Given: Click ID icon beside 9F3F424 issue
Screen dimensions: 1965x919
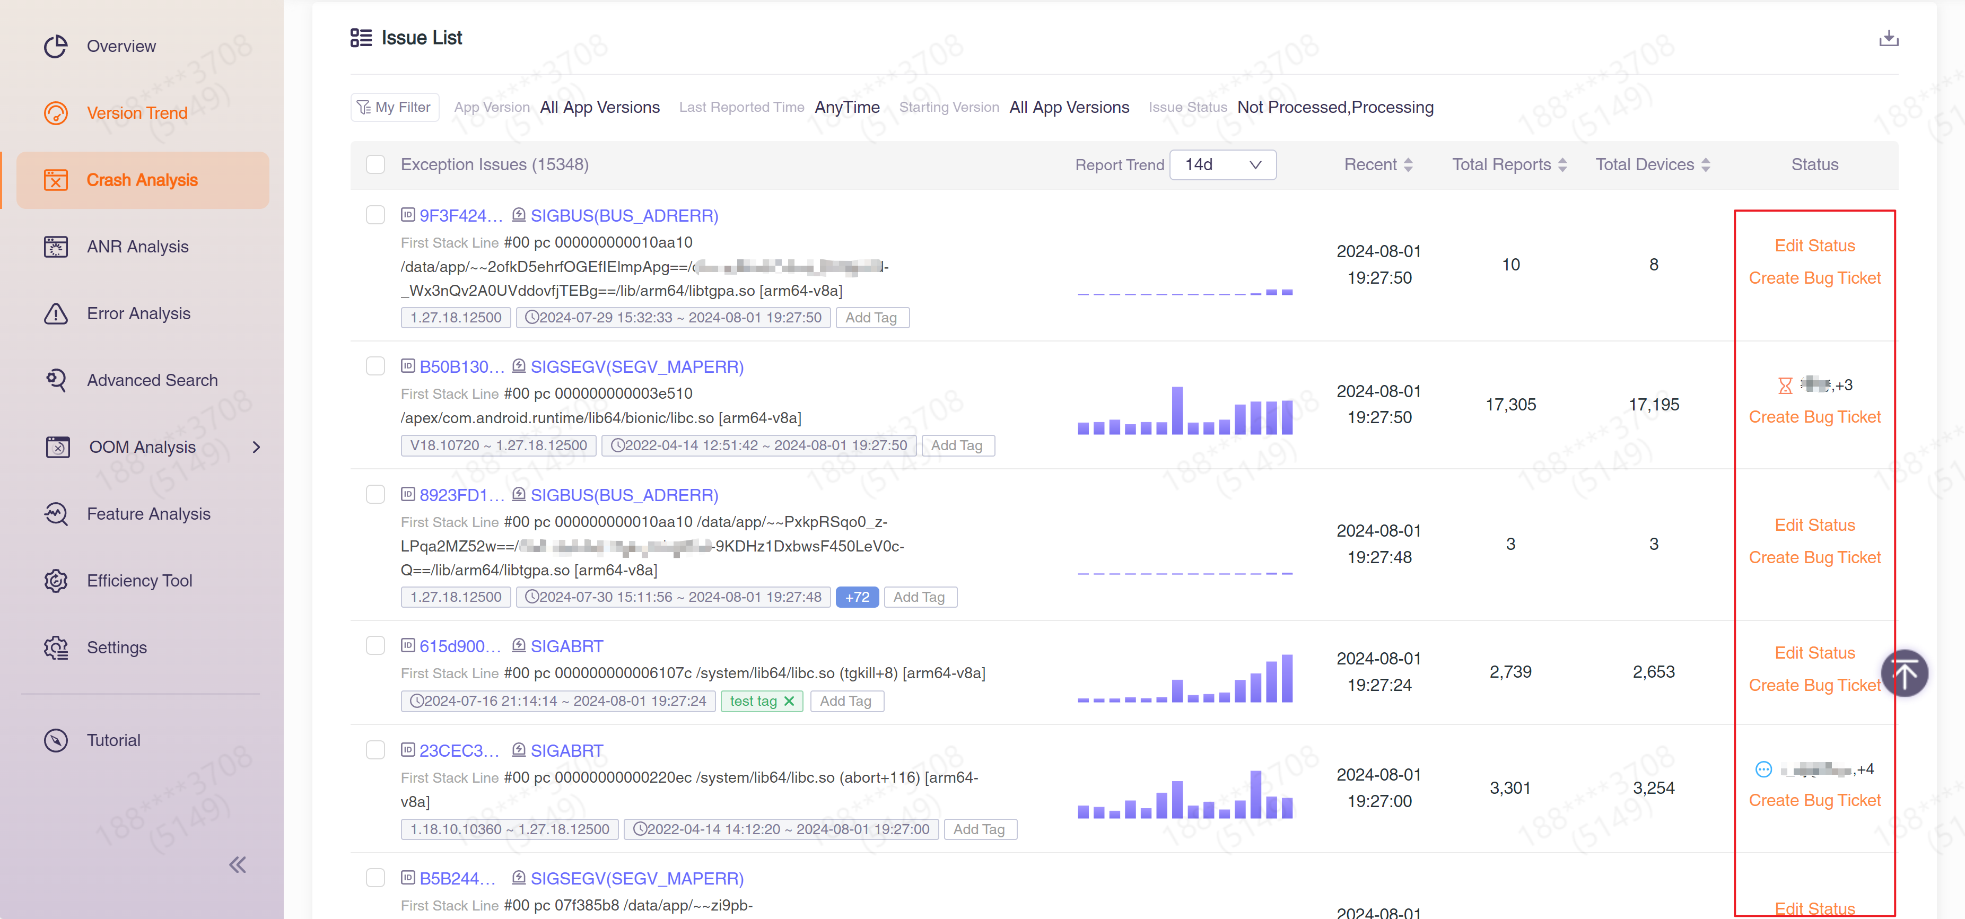Looking at the screenshot, I should (408, 215).
